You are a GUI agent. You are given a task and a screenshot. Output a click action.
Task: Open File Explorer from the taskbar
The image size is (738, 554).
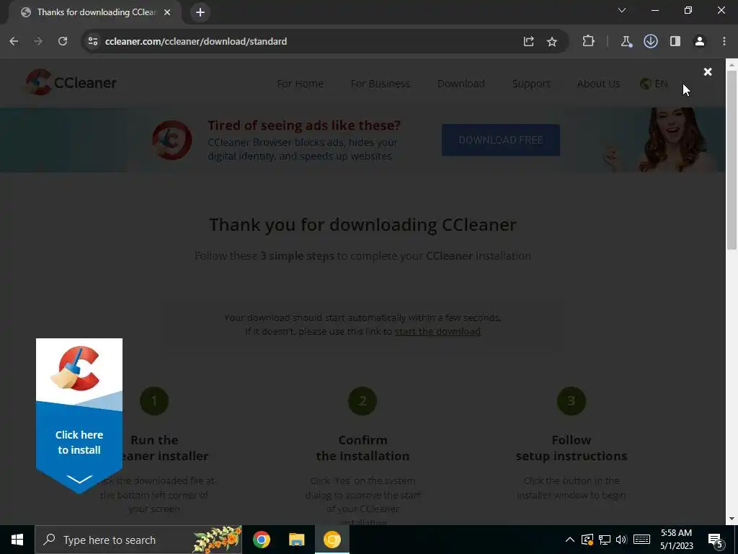tap(296, 540)
